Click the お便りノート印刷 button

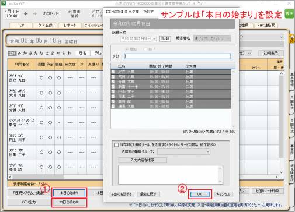point(268,191)
